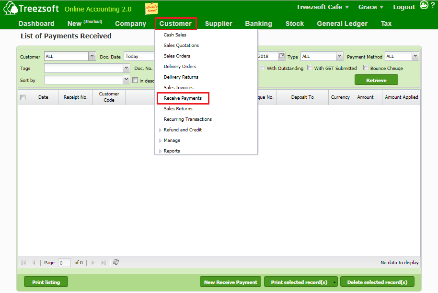
Task: Go to last page of the listing
Action: click(x=104, y=262)
